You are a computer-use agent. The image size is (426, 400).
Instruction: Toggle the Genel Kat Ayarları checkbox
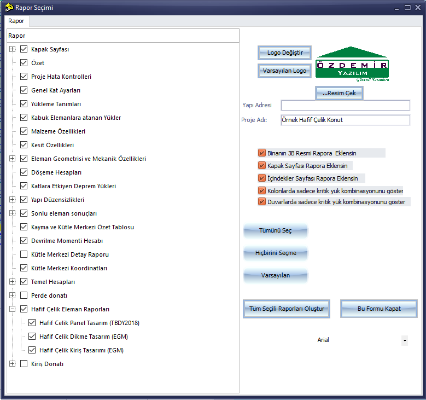coord(24,90)
